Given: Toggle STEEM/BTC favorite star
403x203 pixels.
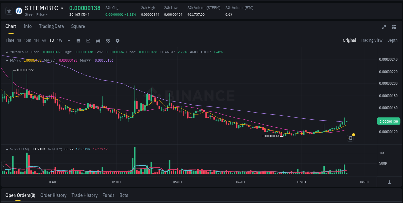Looking at the screenshot, I should 9,11.
